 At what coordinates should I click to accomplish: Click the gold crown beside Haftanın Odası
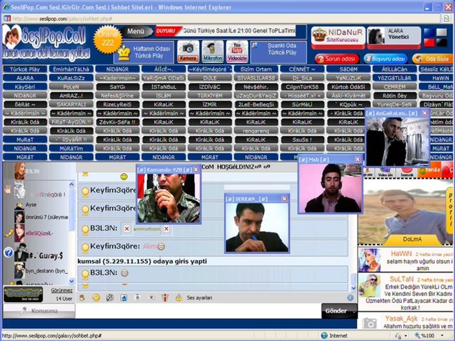tap(124, 53)
